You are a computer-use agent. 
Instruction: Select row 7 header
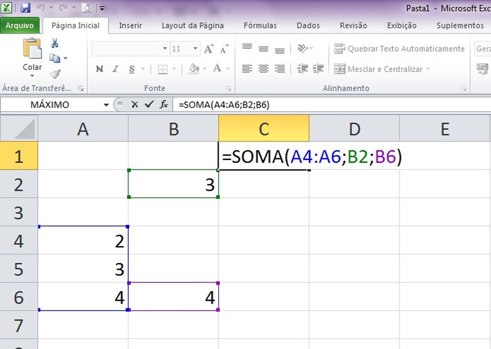tap(19, 325)
